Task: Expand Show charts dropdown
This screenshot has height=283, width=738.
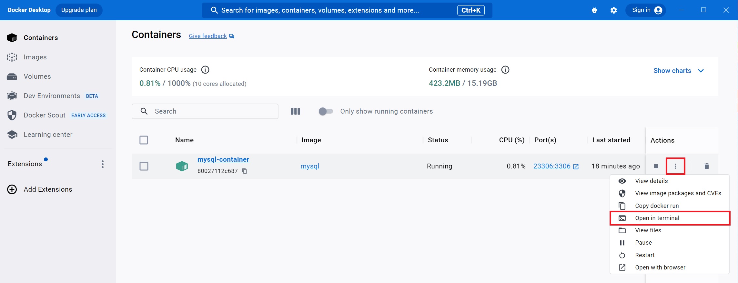Action: pyautogui.click(x=679, y=71)
